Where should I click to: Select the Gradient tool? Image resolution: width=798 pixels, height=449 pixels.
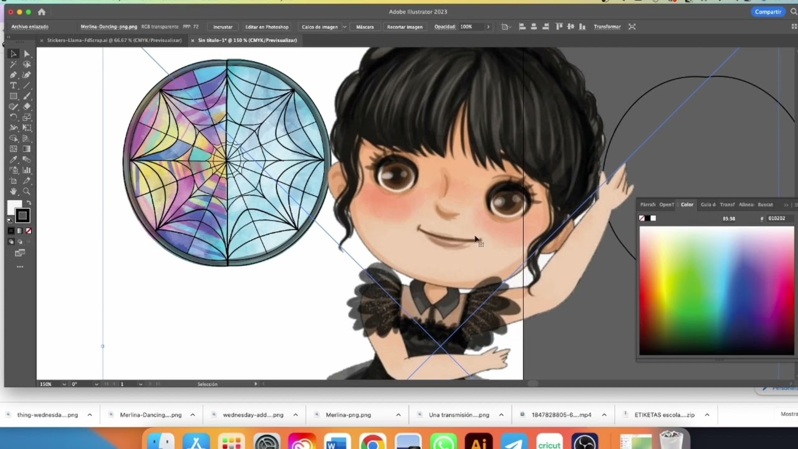pyautogui.click(x=27, y=149)
